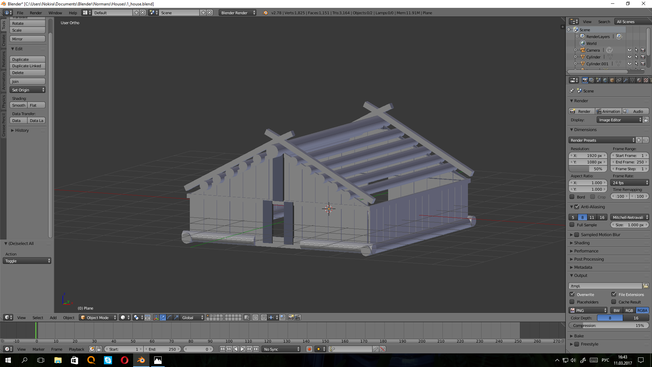Toggle Cylinder.001 visibility eye
The height and width of the screenshot is (367, 652).
coord(629,64)
